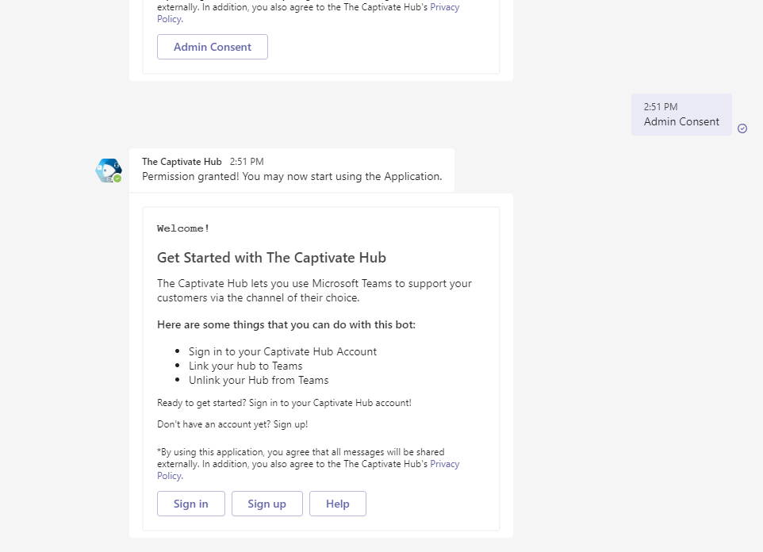
Task: Click The Captivate Hub sender name
Action: (182, 162)
